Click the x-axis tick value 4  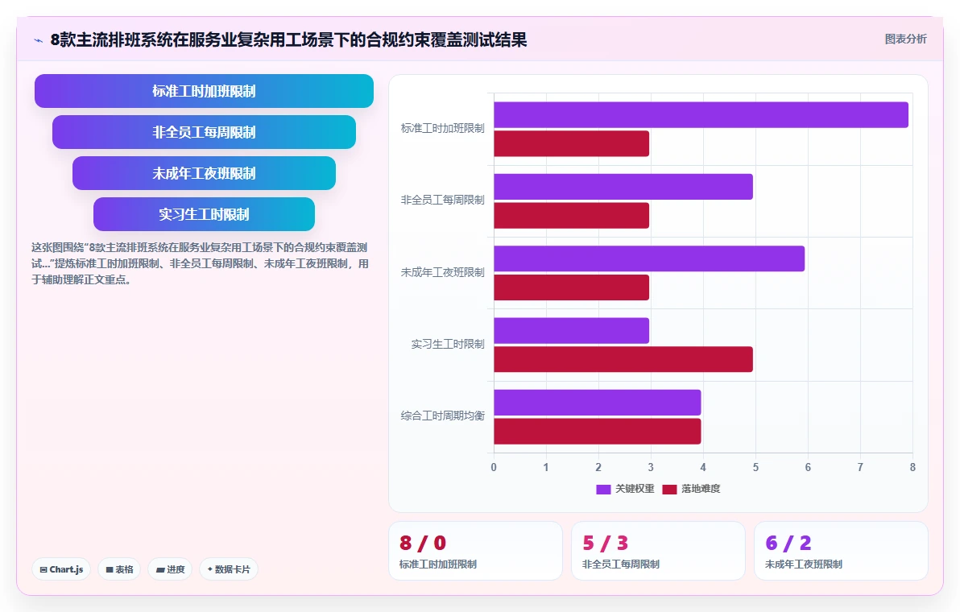[703, 468]
